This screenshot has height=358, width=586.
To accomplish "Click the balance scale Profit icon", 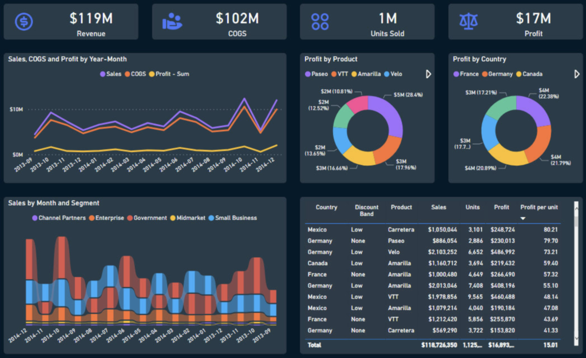I will coord(469,22).
